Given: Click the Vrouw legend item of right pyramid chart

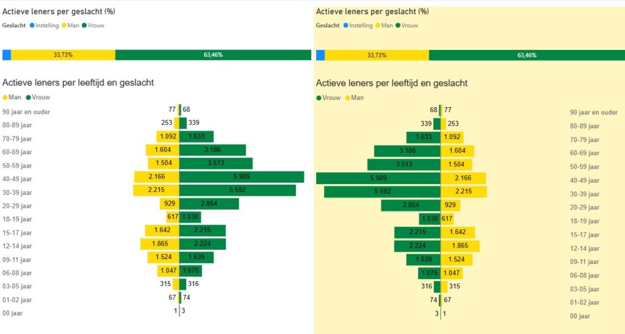Looking at the screenshot, I should 328,98.
